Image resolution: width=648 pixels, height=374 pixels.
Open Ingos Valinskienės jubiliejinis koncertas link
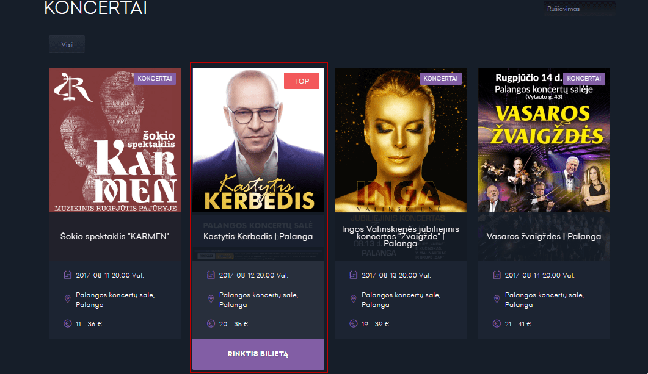tap(401, 236)
